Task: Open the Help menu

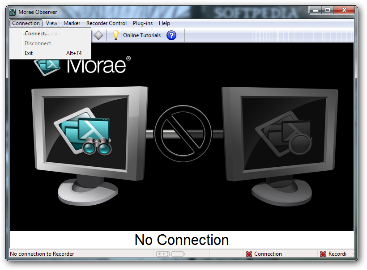Action: (164, 23)
